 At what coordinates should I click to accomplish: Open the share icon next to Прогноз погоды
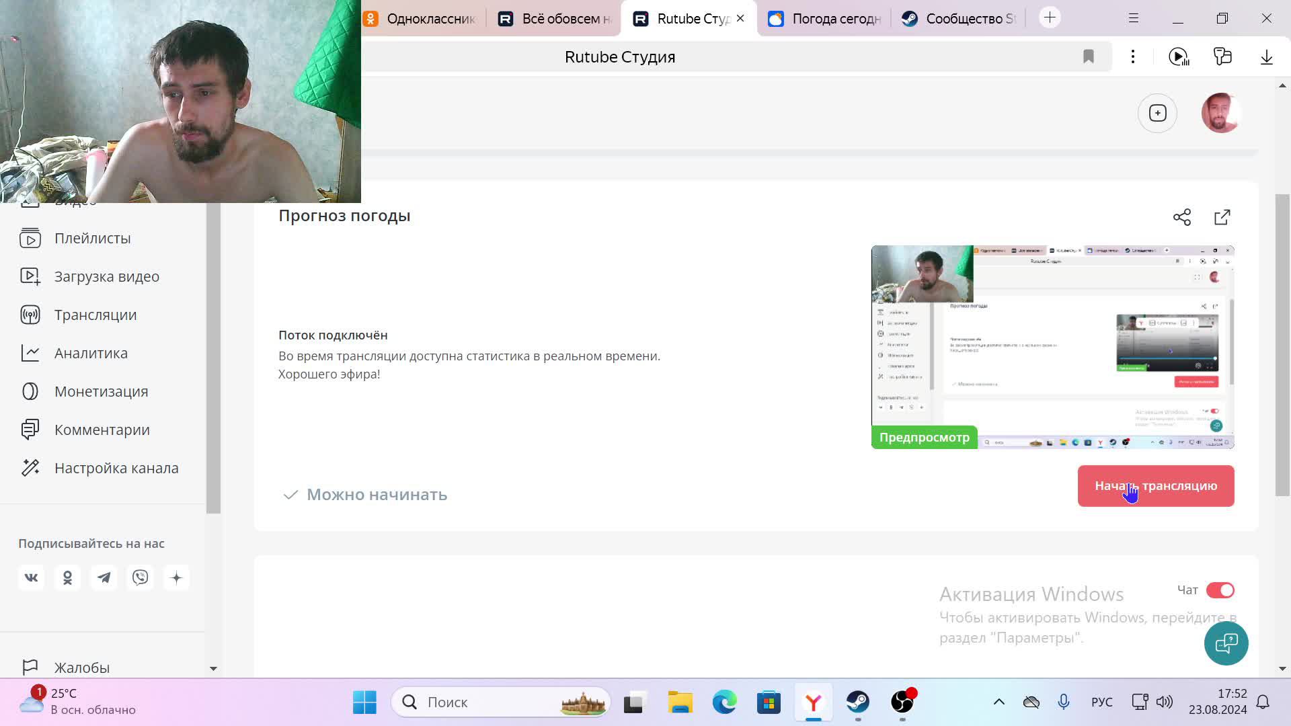tap(1182, 217)
